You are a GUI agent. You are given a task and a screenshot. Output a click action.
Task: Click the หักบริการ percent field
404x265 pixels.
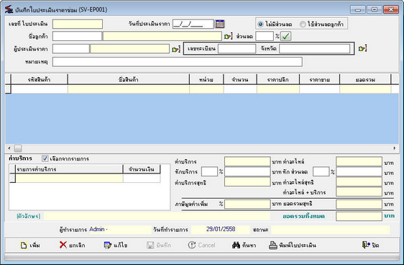pyautogui.click(x=209, y=171)
